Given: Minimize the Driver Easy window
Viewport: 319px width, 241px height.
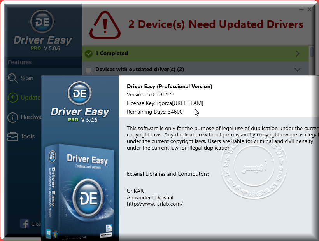Looking at the screenshot, I should point(301,9).
